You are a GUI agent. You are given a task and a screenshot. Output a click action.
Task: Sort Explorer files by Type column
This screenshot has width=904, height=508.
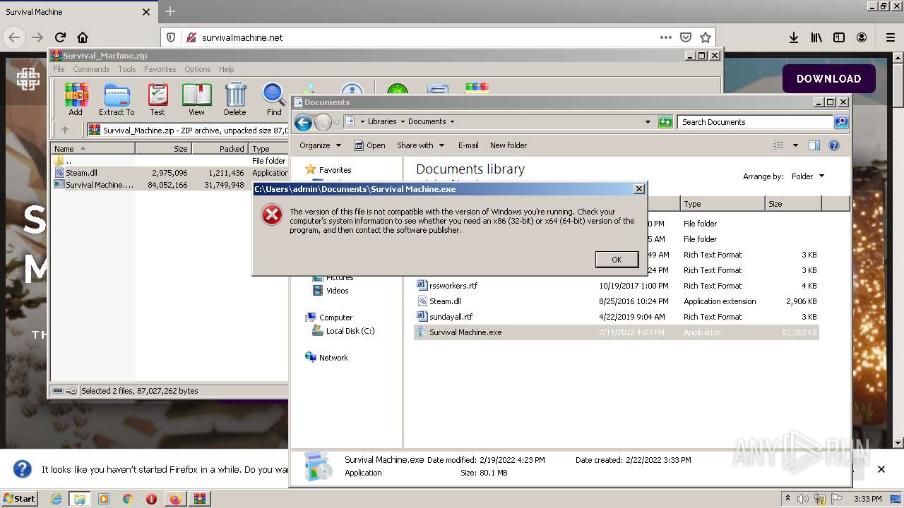pyautogui.click(x=722, y=204)
